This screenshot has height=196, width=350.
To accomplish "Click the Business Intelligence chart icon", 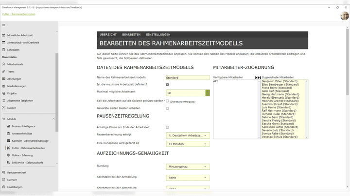I will tap(8, 126).
